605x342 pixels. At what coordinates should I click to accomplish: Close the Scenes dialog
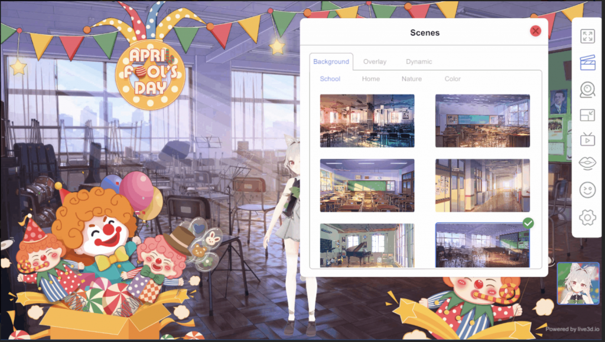click(535, 31)
